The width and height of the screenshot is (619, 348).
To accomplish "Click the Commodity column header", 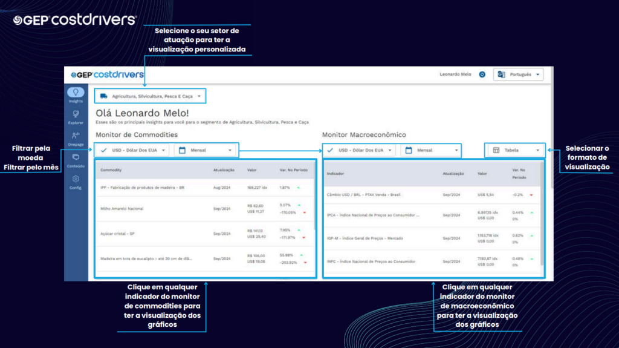I will point(111,170).
